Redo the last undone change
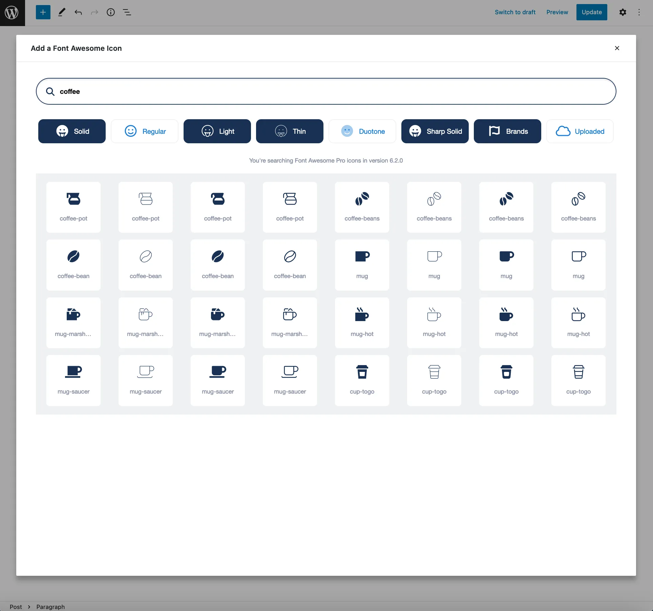This screenshot has width=653, height=611. (94, 12)
